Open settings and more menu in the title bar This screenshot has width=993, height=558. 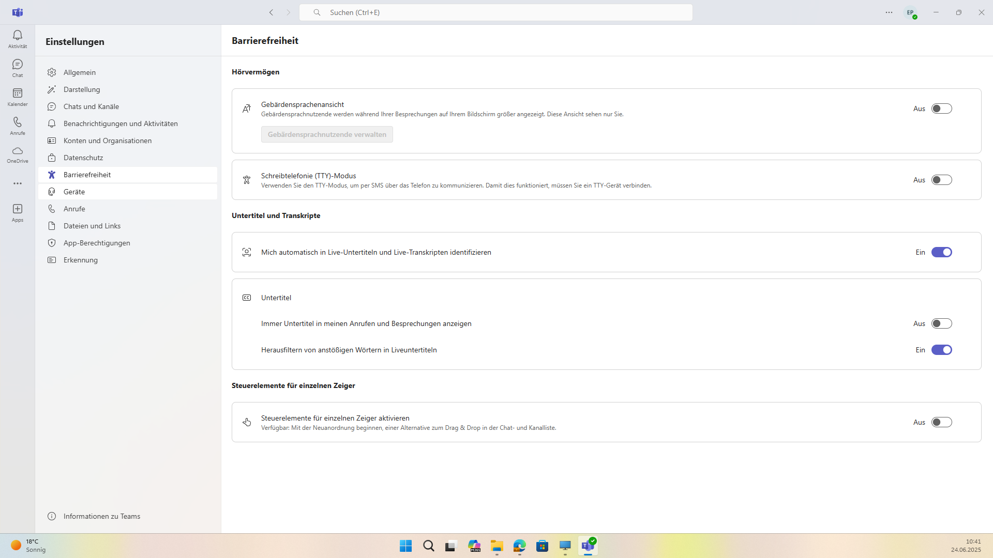(x=889, y=12)
